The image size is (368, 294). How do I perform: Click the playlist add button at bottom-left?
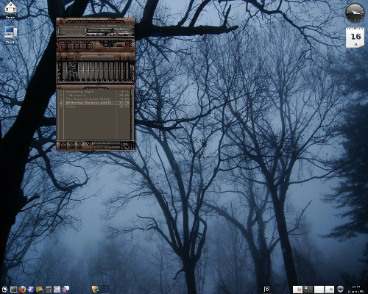[63, 145]
